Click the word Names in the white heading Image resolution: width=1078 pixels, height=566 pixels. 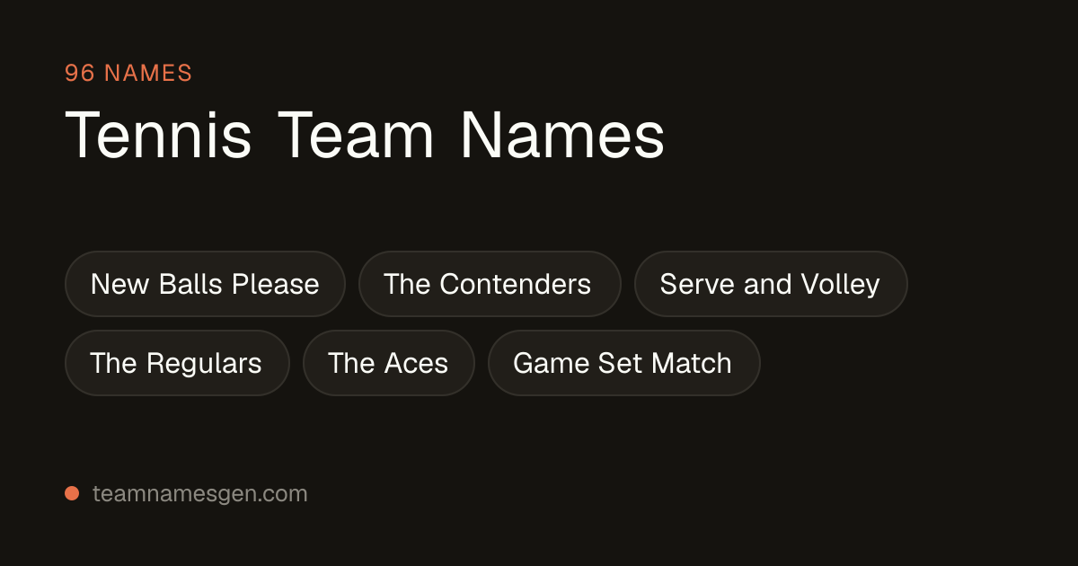click(562, 135)
